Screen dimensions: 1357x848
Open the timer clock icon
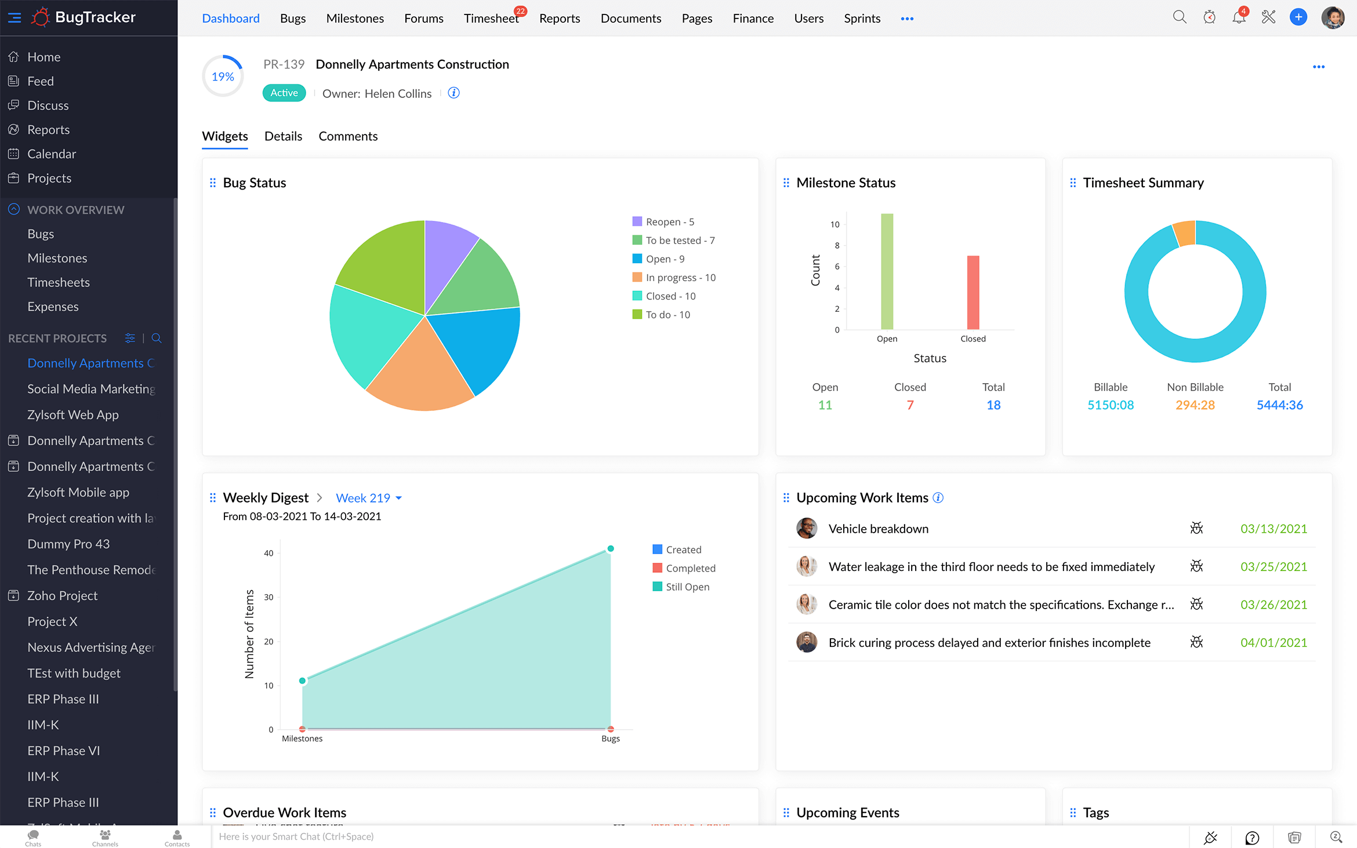(1209, 17)
